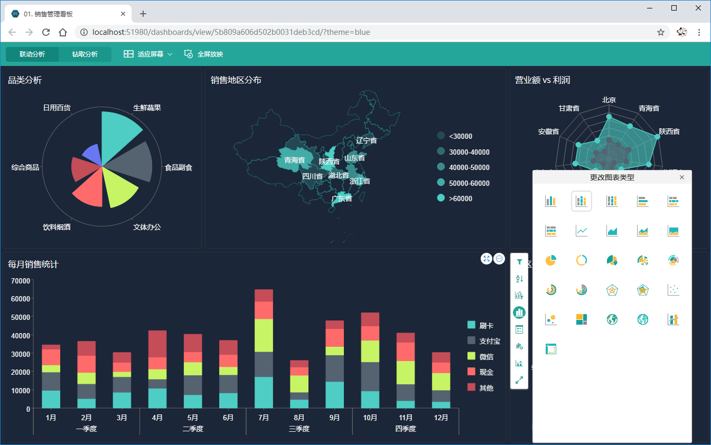Switch to 钻取分析 tab
This screenshot has height=445, width=711.
(85, 54)
